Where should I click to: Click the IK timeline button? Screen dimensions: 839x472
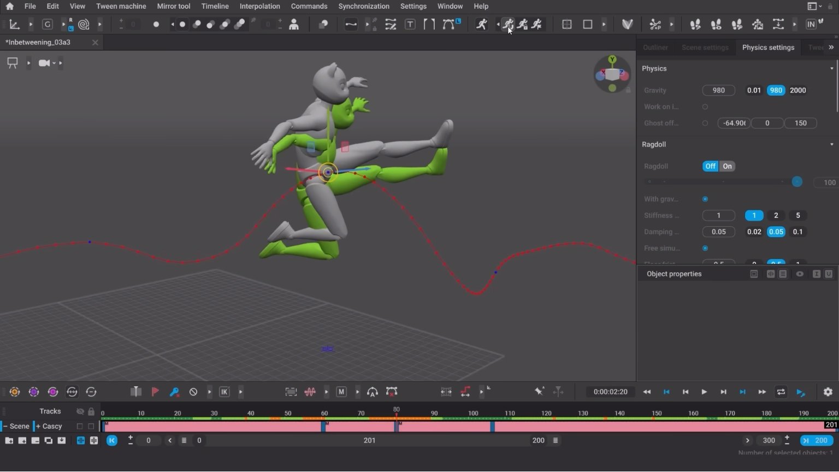(224, 392)
